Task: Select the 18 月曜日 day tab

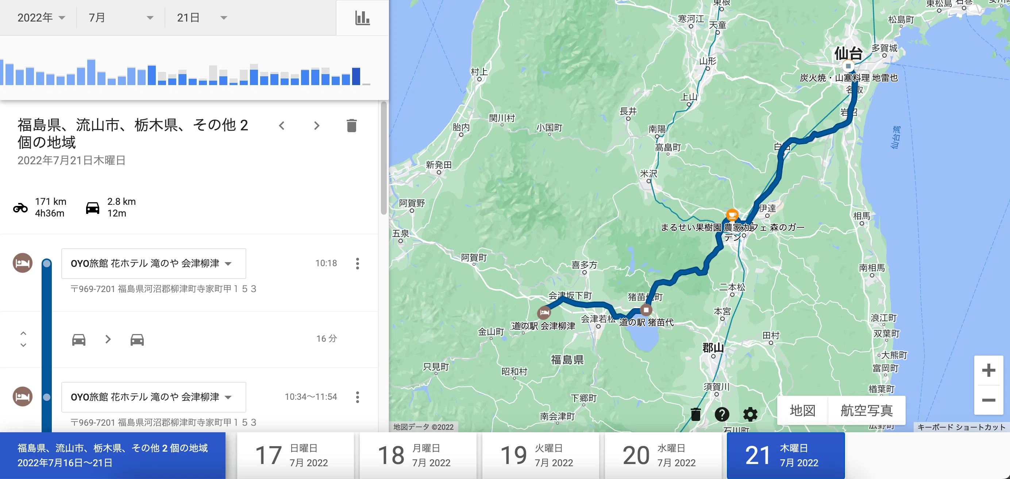Action: point(417,456)
